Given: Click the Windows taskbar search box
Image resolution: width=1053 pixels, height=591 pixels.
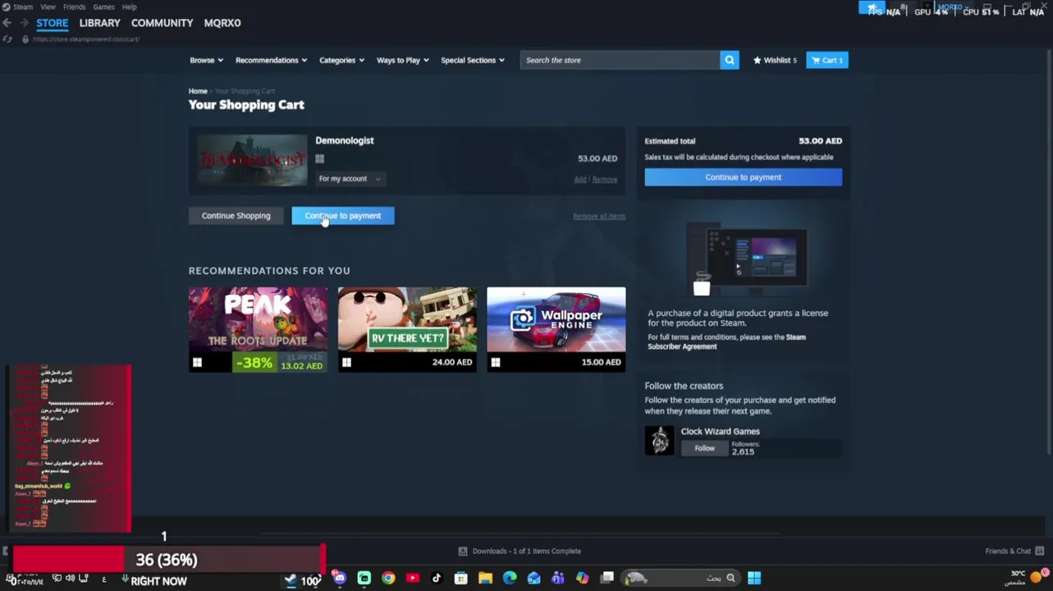Looking at the screenshot, I should [681, 579].
